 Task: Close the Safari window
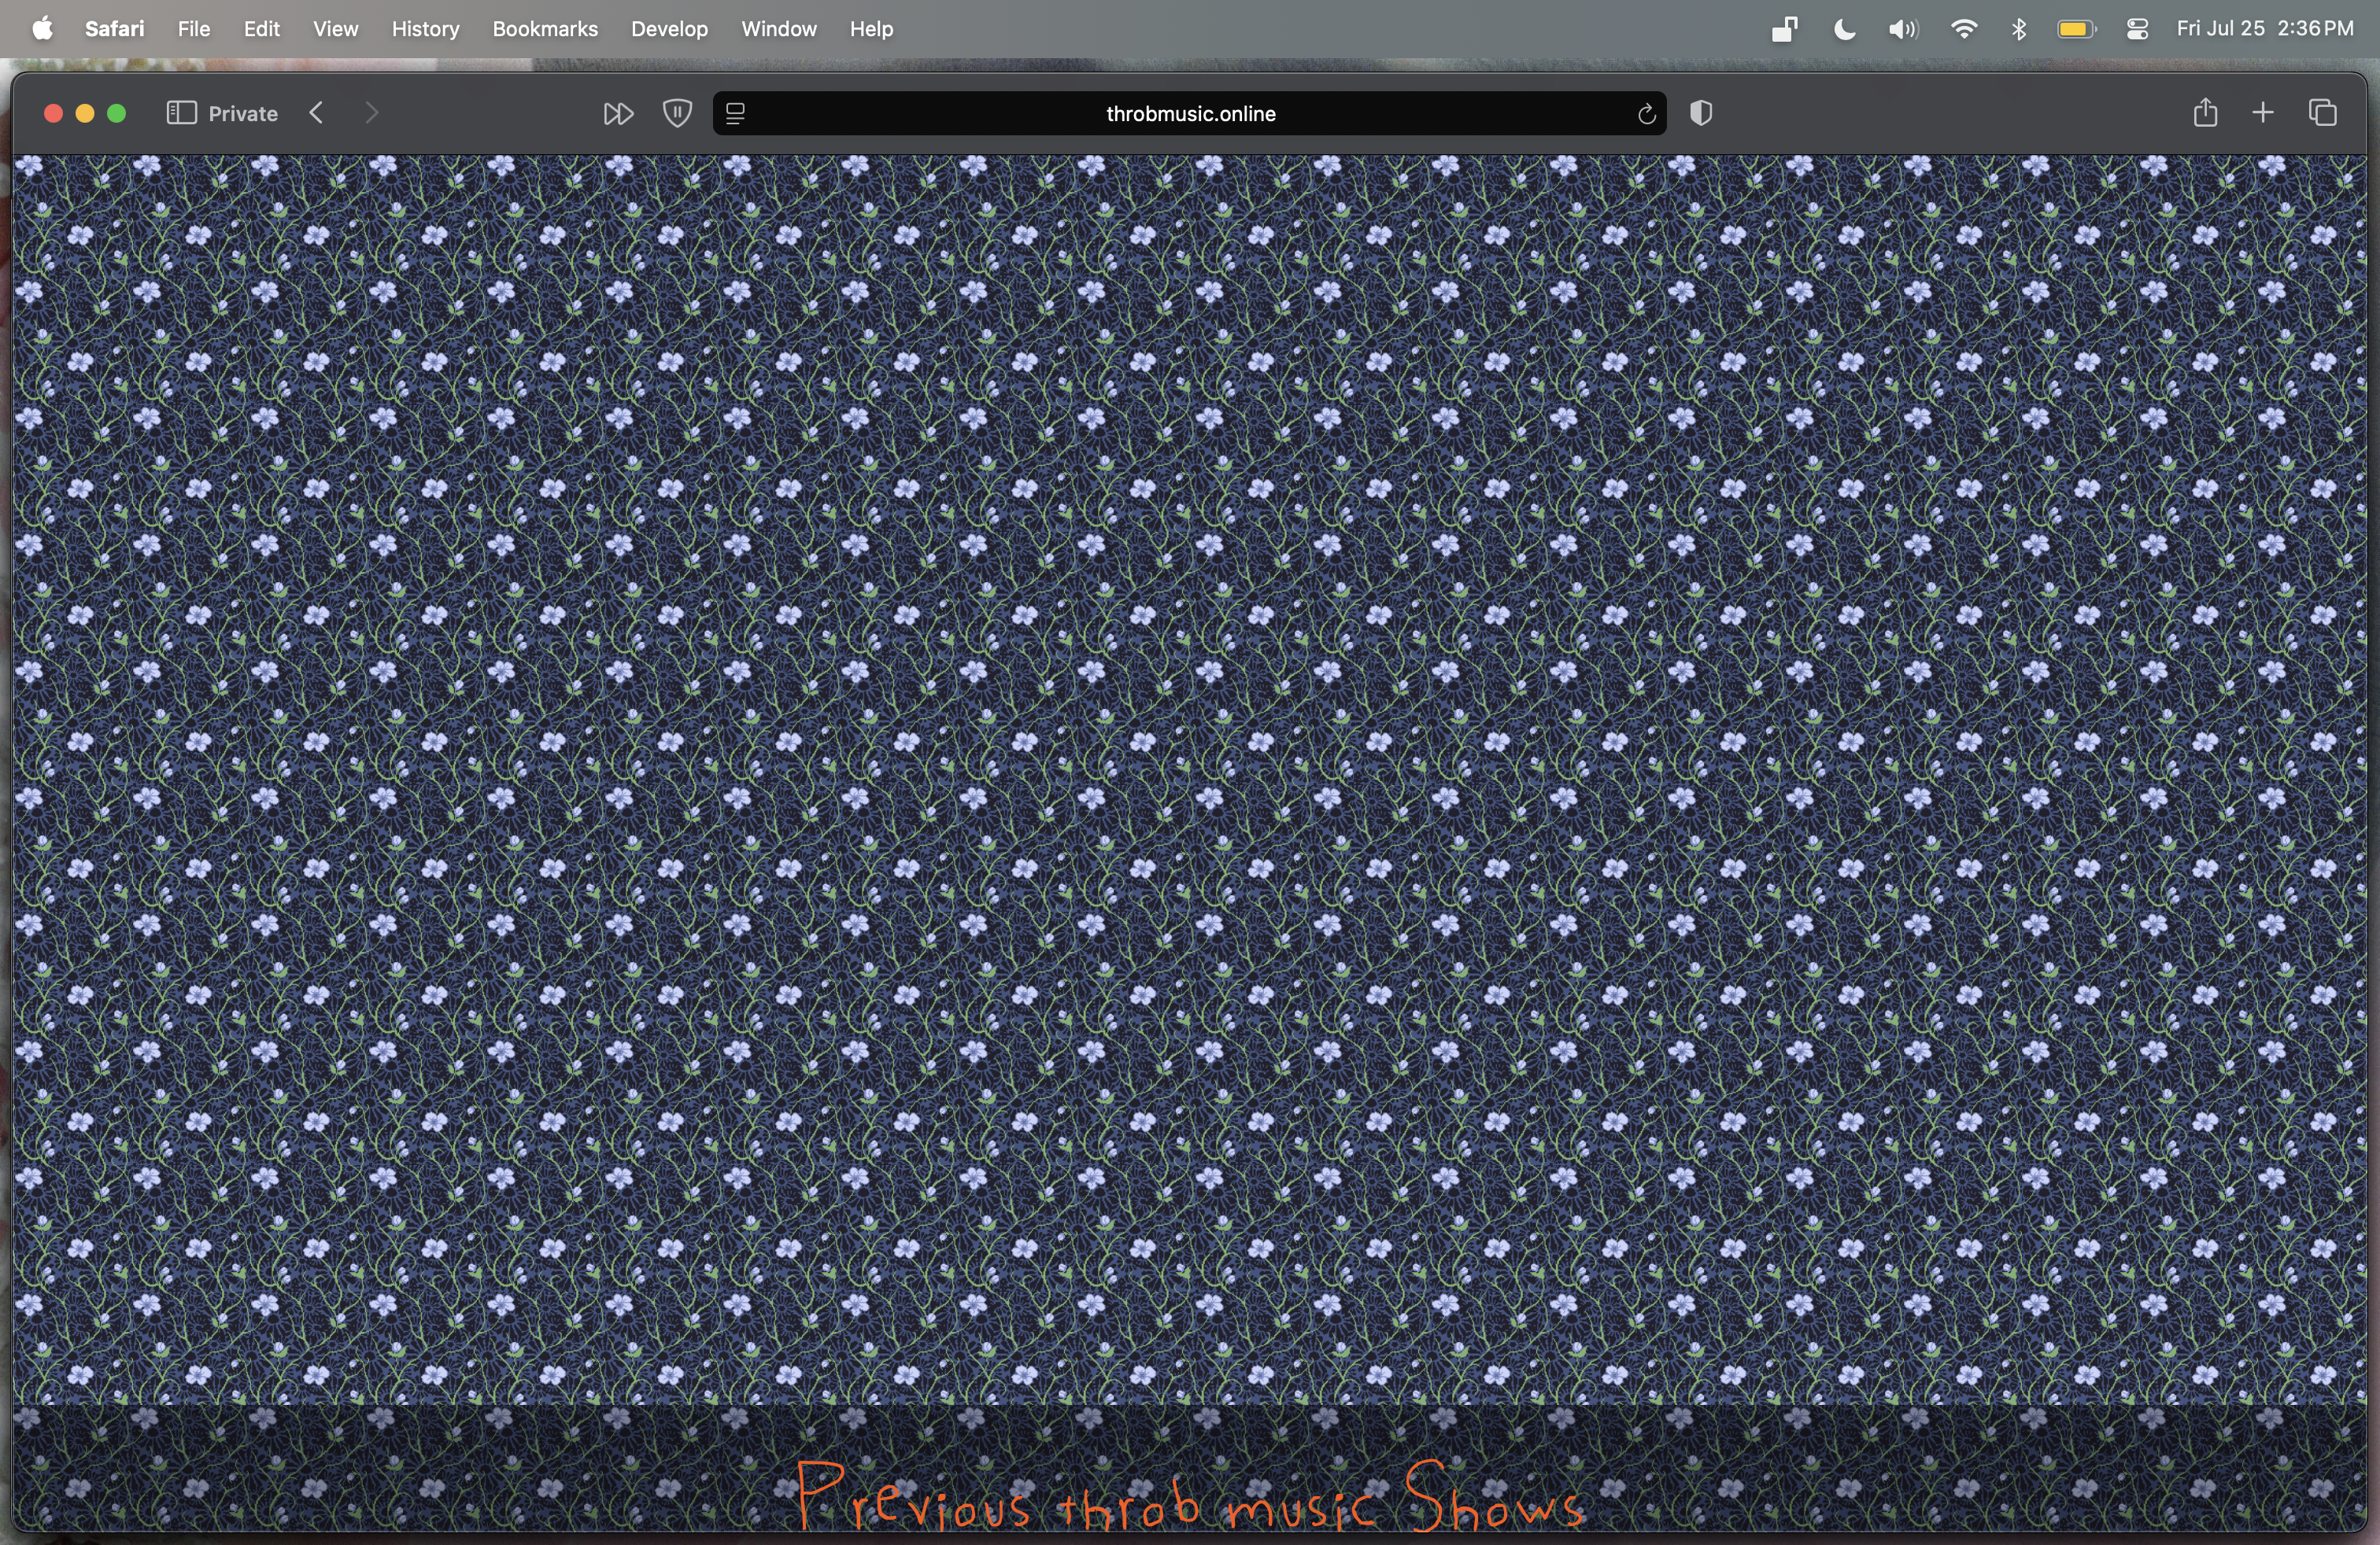[x=54, y=114]
